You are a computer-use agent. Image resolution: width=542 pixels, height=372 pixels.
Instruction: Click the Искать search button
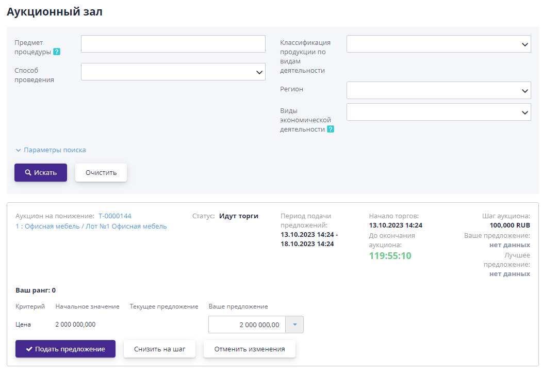coord(41,173)
